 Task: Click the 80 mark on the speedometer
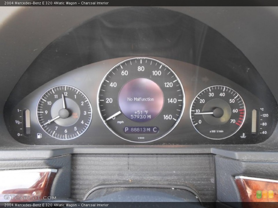[141, 69]
